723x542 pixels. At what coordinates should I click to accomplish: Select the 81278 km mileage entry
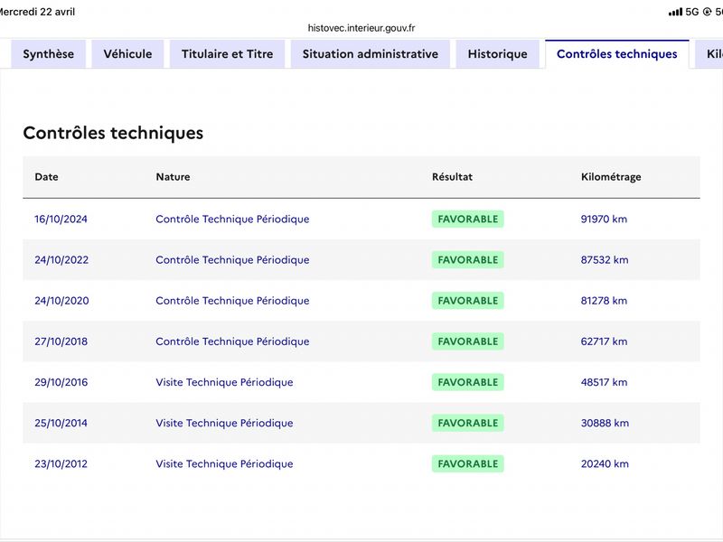(x=604, y=301)
